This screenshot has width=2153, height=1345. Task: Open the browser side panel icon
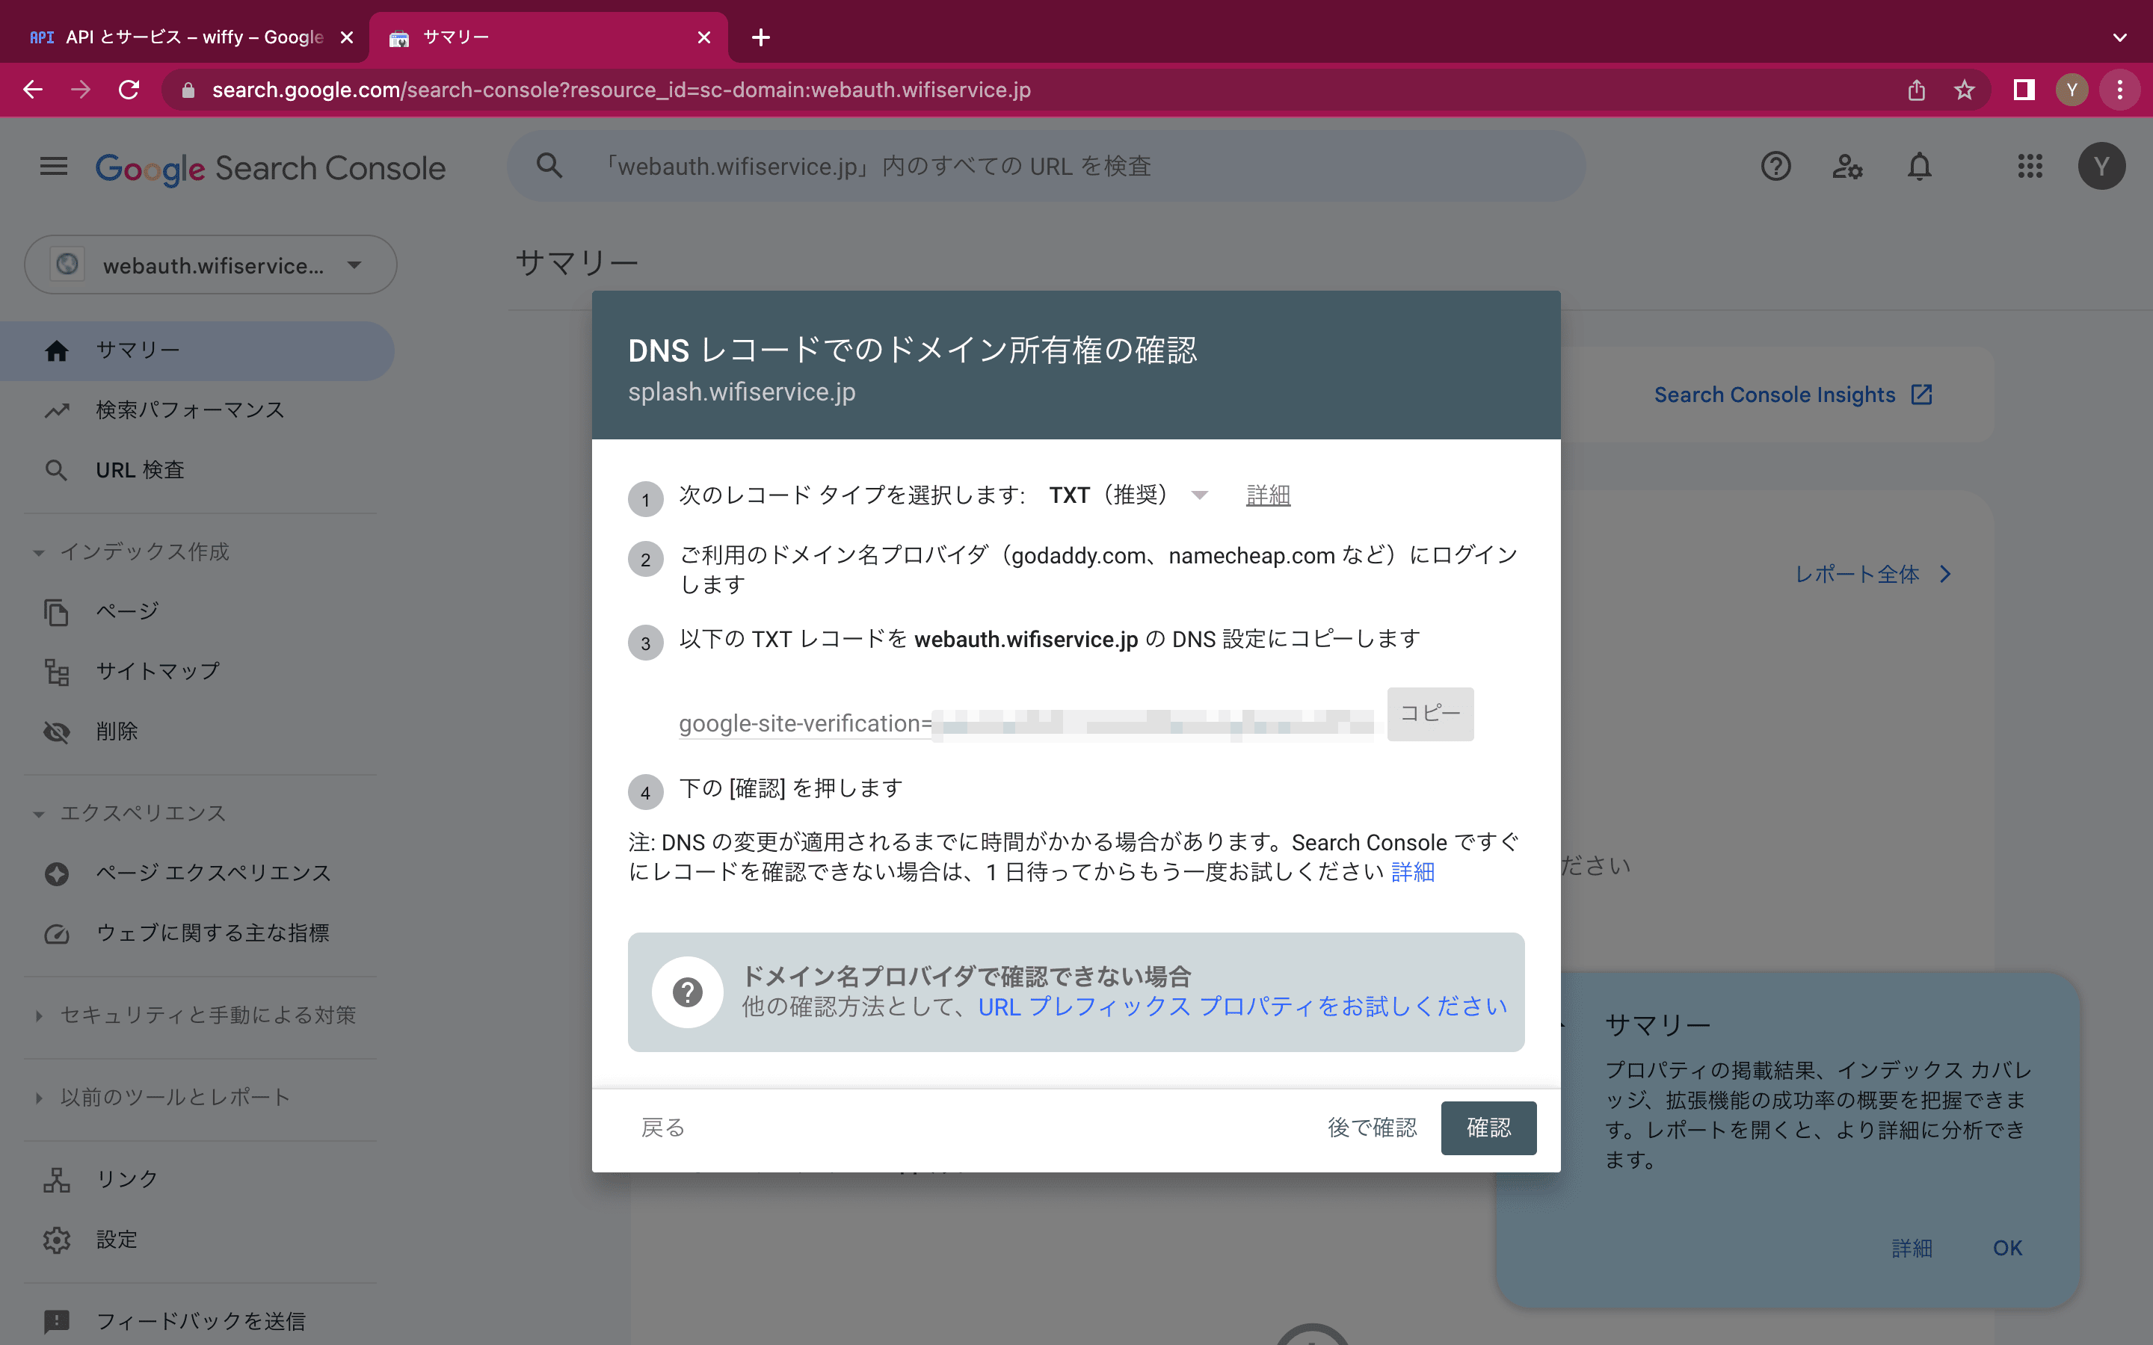tap(2024, 90)
